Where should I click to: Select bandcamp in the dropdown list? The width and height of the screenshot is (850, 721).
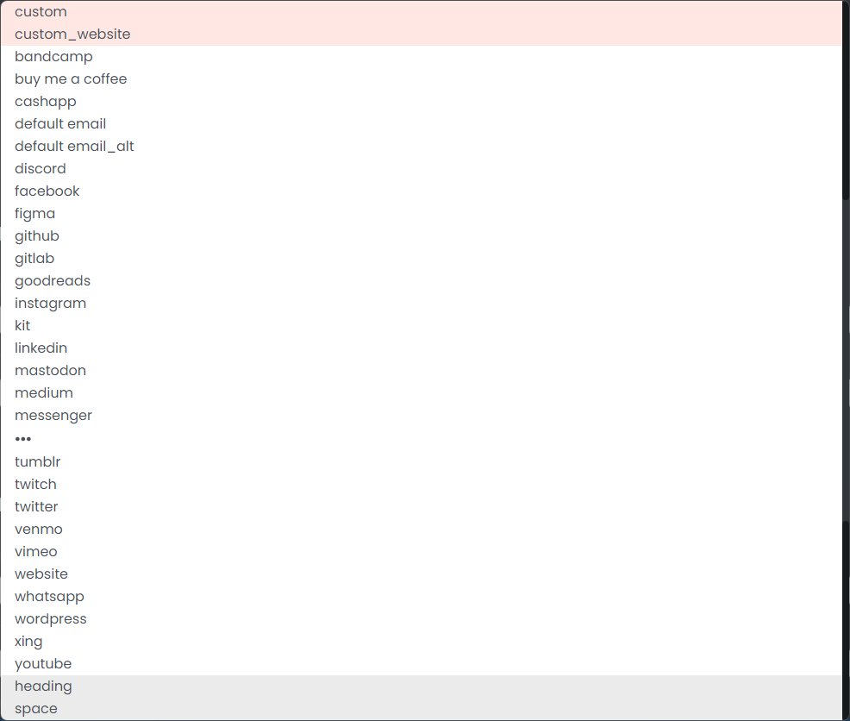coord(422,56)
